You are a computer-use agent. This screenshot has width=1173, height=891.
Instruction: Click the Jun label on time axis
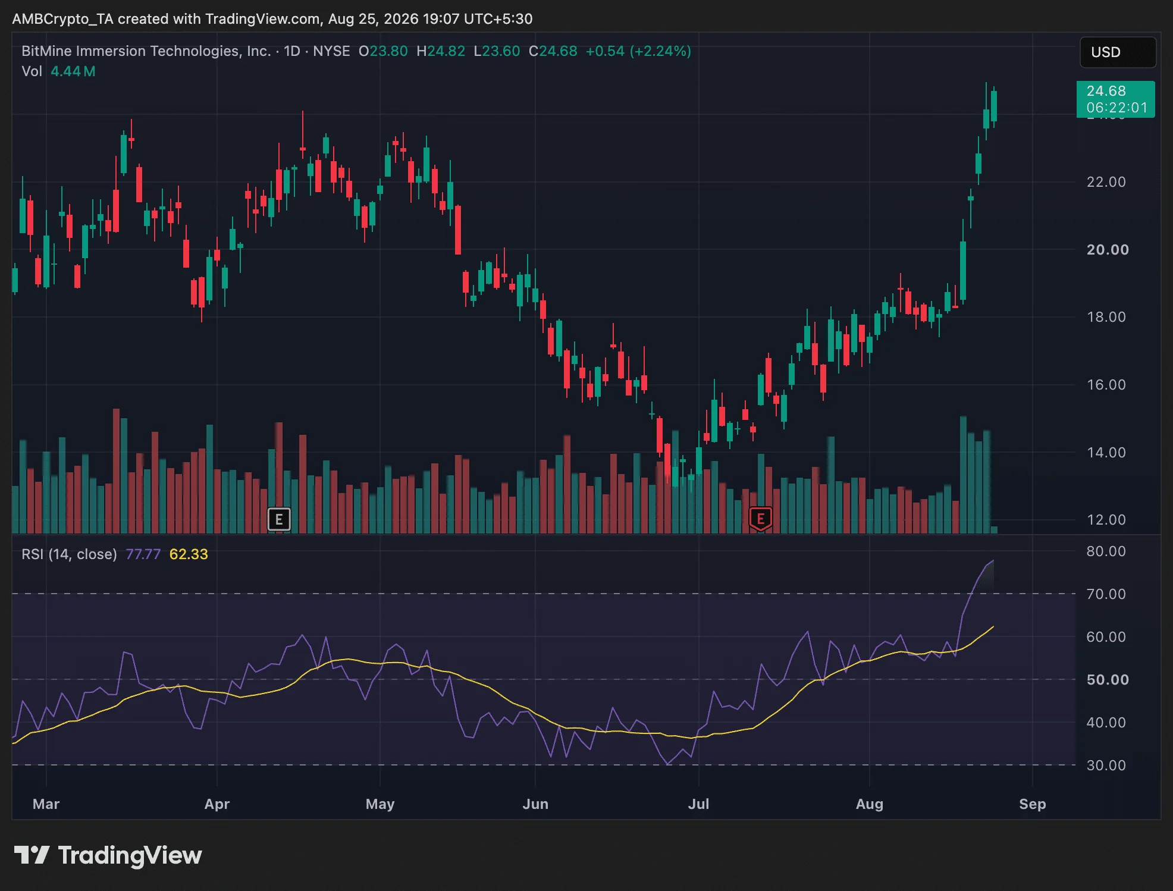pyautogui.click(x=535, y=804)
